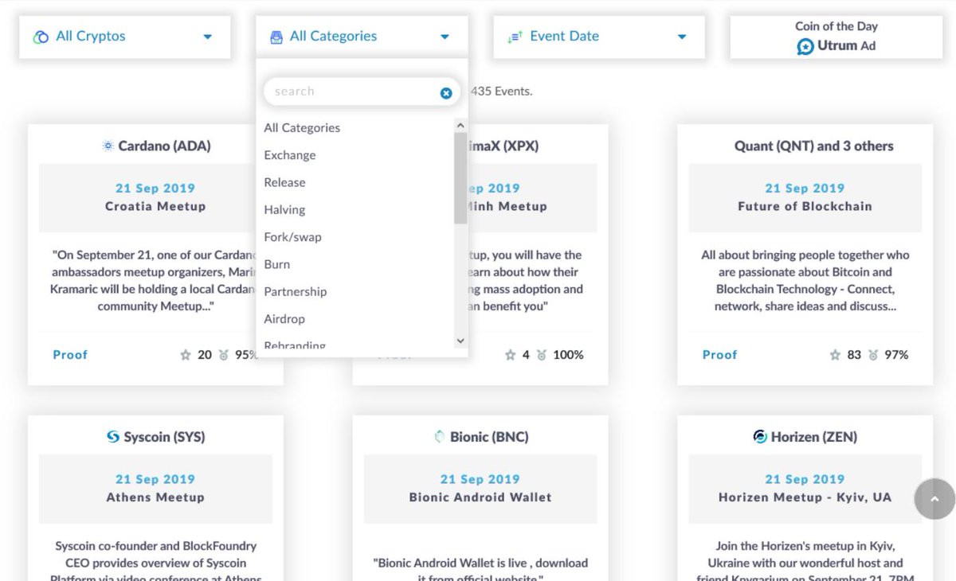Click the Bionic logo icon
Viewport: 956px width, 581px height.
(438, 437)
